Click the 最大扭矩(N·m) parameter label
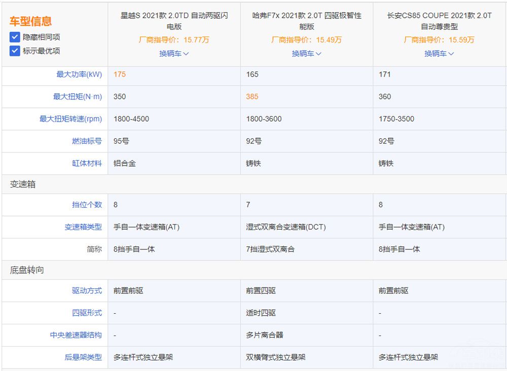507x371 pixels. click(x=77, y=97)
